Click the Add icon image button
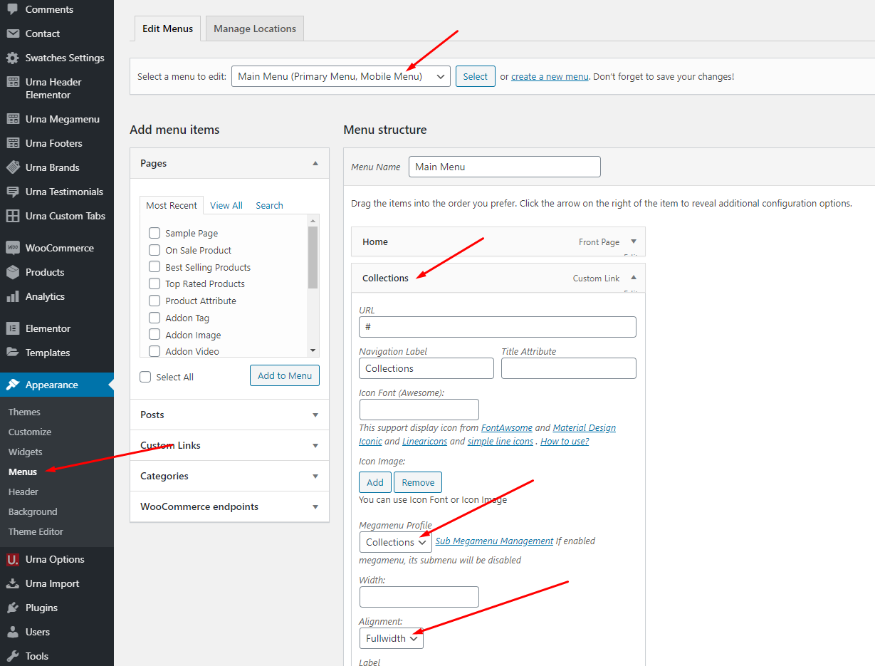875x666 pixels. click(375, 482)
